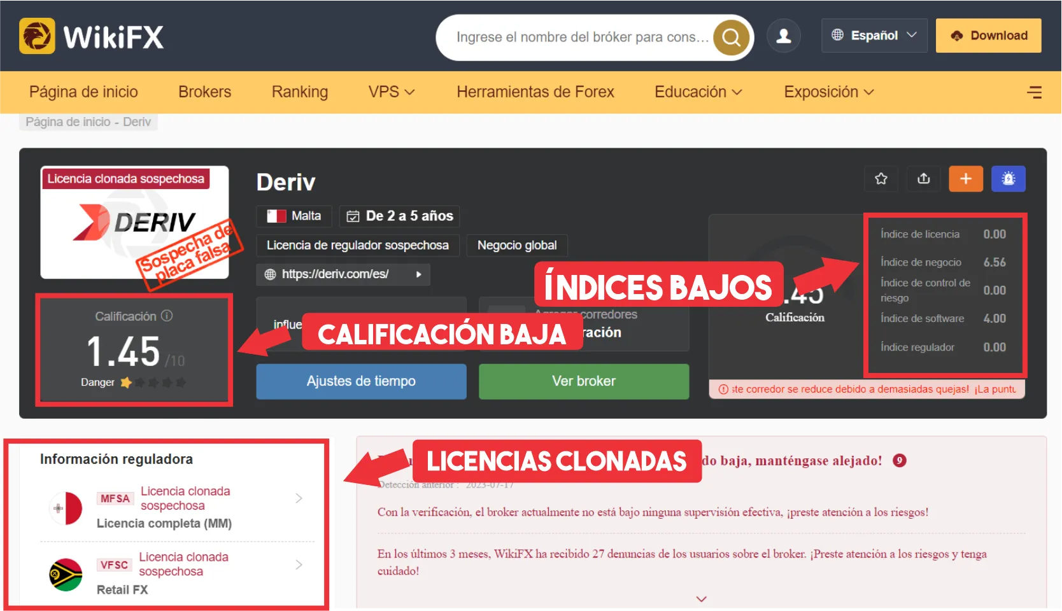1062x611 pixels.
Task: Click the Información reguladora heading
Action: (x=117, y=459)
